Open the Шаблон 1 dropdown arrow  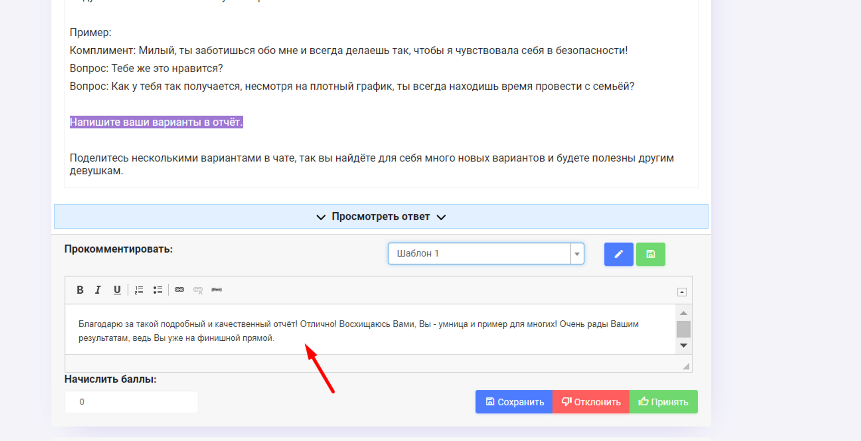(577, 254)
